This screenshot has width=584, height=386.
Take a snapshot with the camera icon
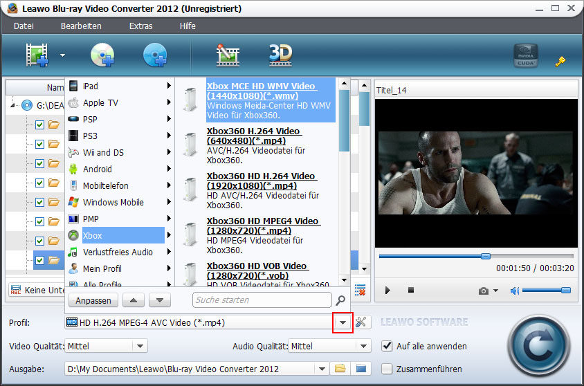click(x=484, y=291)
